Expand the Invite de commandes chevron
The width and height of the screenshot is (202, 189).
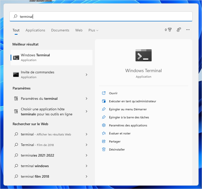[86, 75]
